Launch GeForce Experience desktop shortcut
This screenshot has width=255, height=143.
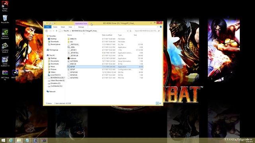(x=5, y=34)
